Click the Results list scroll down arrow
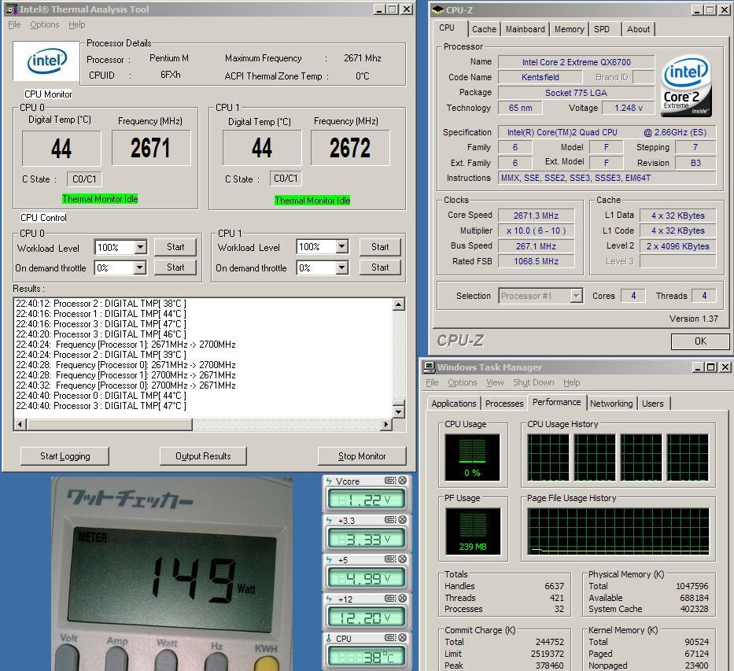Viewport: 734px width, 671px height. [x=398, y=412]
